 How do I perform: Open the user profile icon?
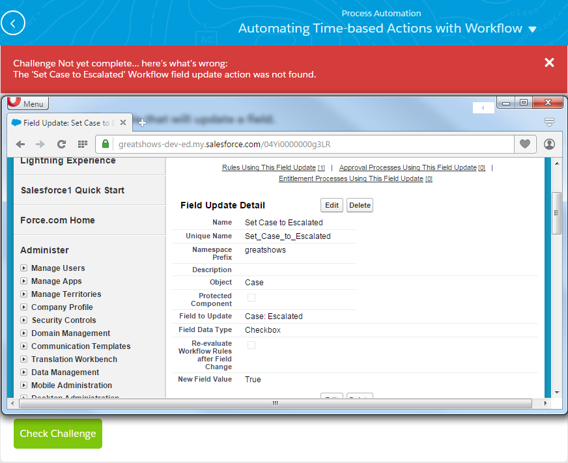[x=549, y=144]
